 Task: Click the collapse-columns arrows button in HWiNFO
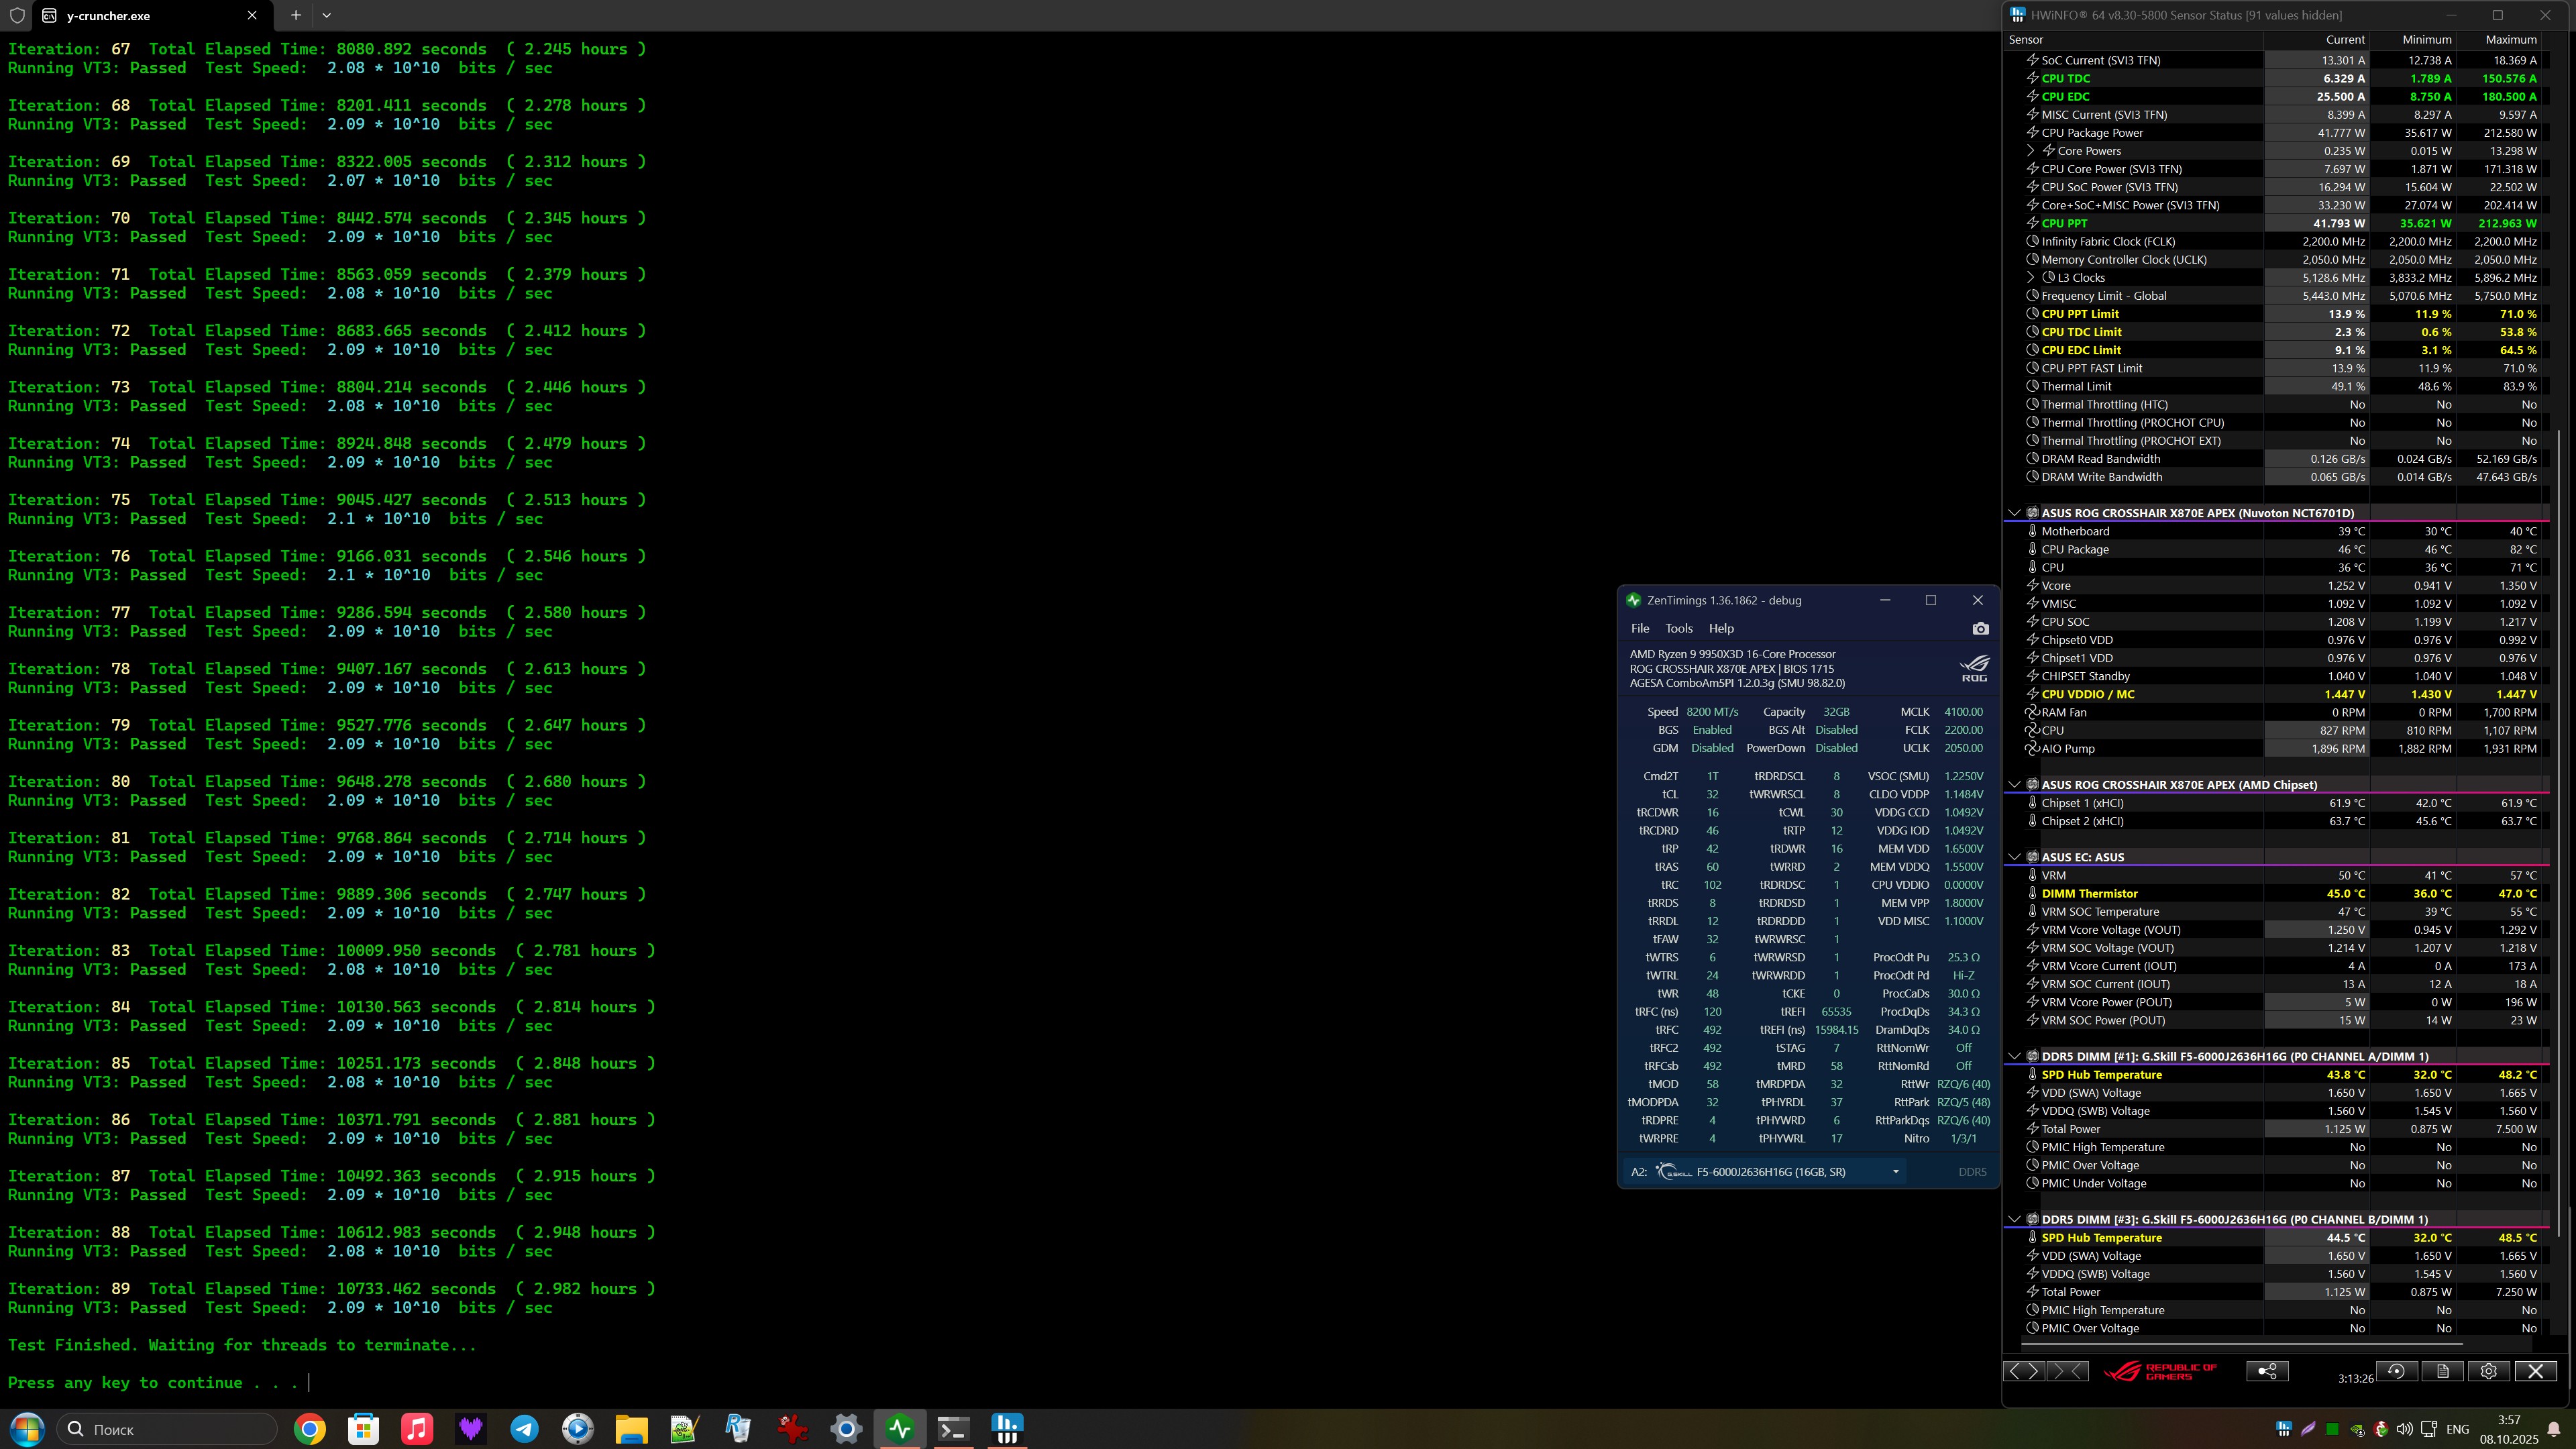2068,1371
